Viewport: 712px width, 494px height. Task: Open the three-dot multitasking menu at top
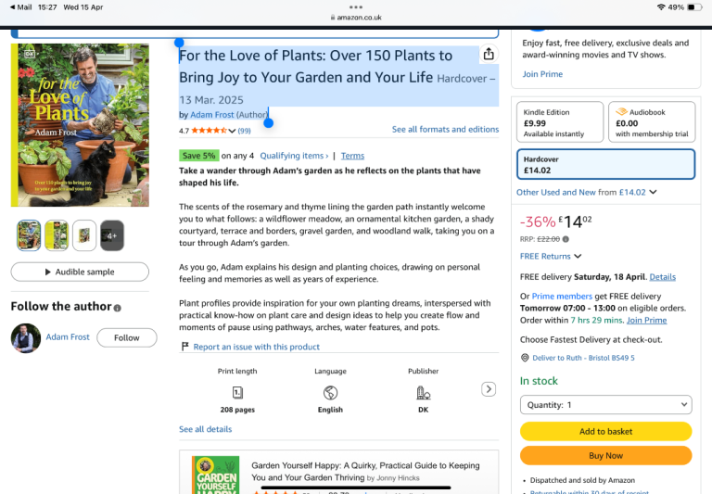coord(356,6)
